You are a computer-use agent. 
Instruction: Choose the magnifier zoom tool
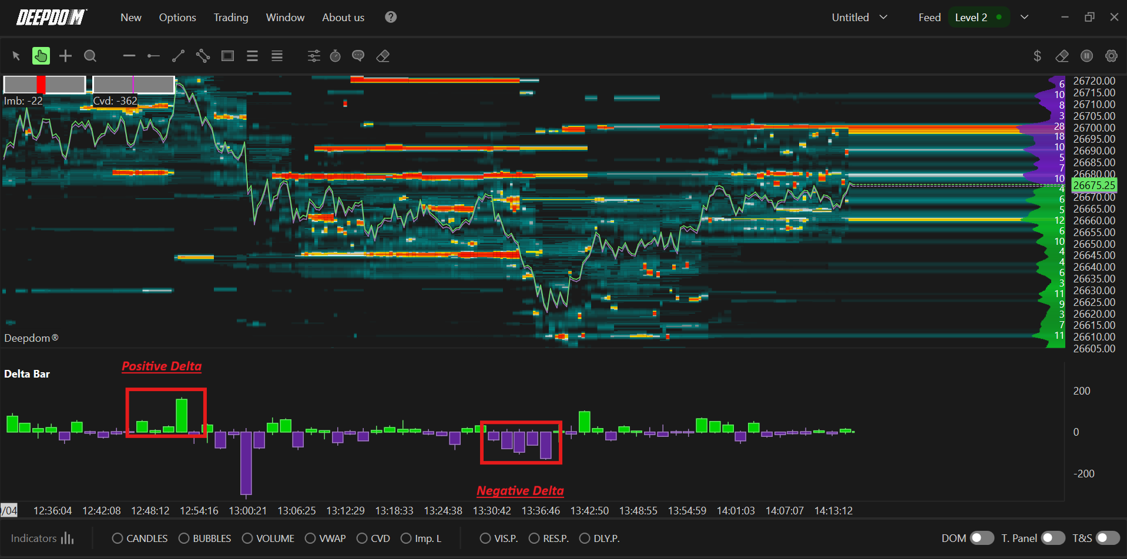click(90, 56)
